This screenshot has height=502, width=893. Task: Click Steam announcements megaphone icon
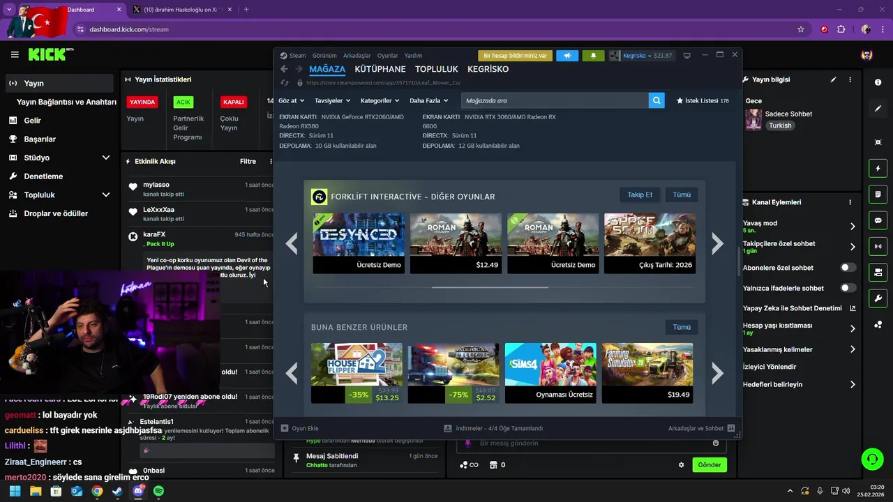tap(567, 56)
